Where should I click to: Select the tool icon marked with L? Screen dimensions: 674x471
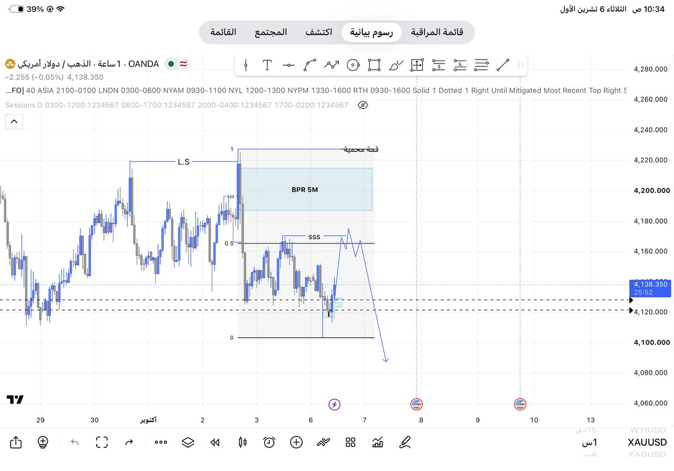[460, 65]
